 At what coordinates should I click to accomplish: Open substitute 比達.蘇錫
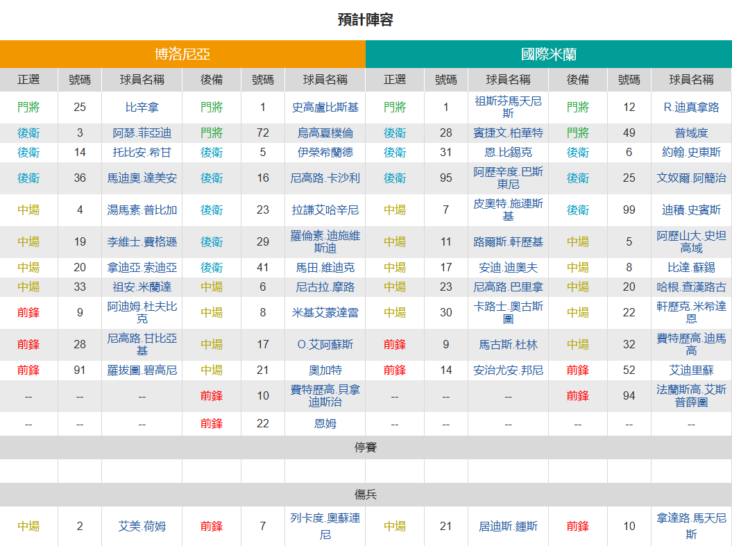tap(691, 267)
